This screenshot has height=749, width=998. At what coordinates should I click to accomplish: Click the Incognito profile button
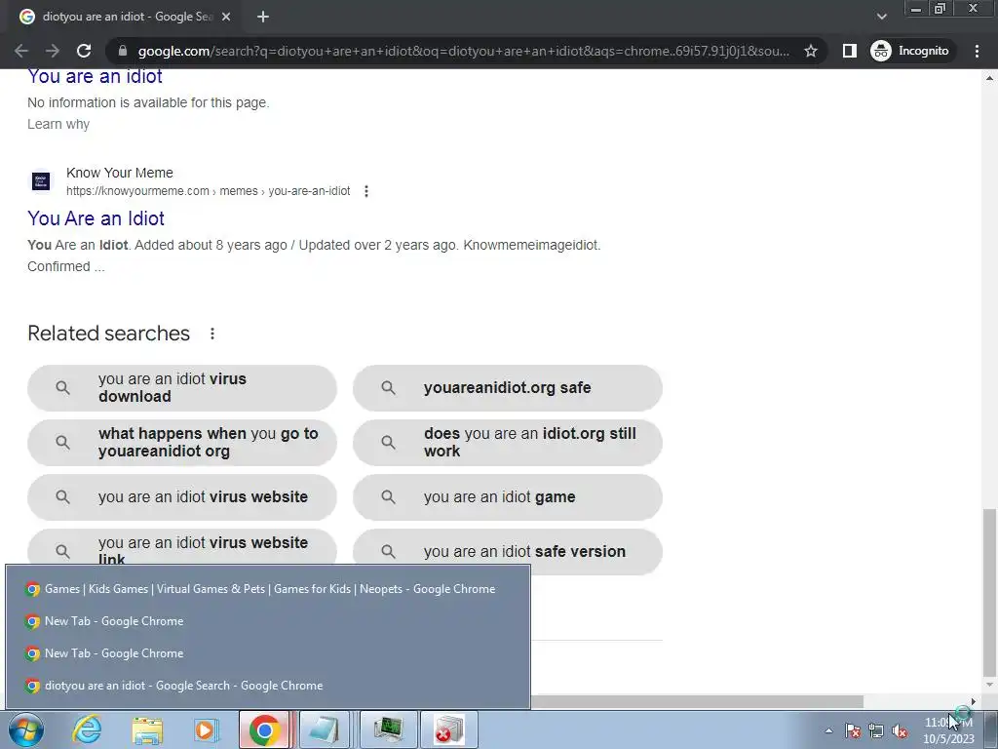910,51
